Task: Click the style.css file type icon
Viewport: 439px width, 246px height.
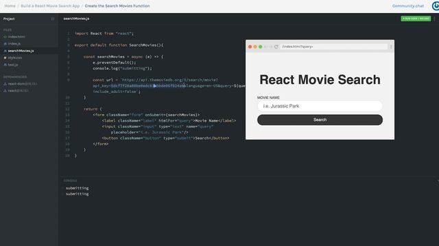Action: 5,57
